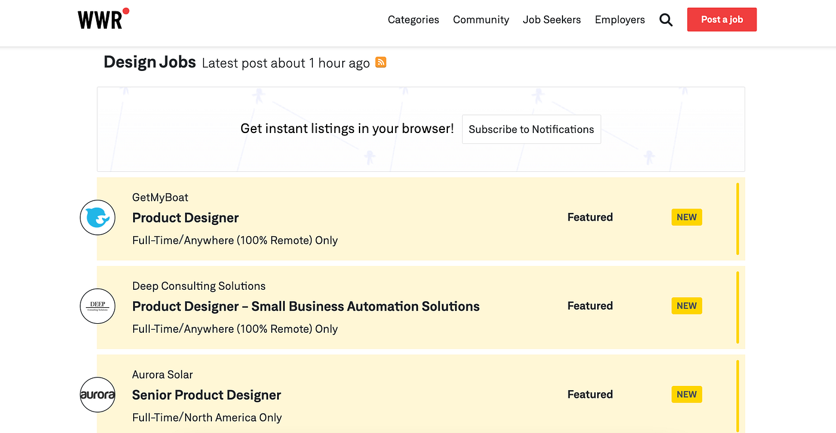Click NEW badge on GetMyBoat listing
The width and height of the screenshot is (836, 433).
[x=686, y=217]
